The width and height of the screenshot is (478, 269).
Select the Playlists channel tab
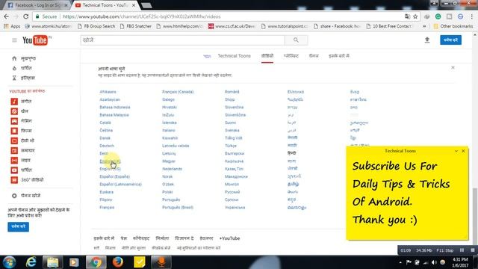pyautogui.click(x=291, y=56)
